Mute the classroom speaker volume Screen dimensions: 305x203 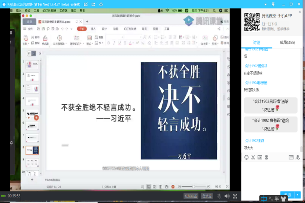click(227, 196)
